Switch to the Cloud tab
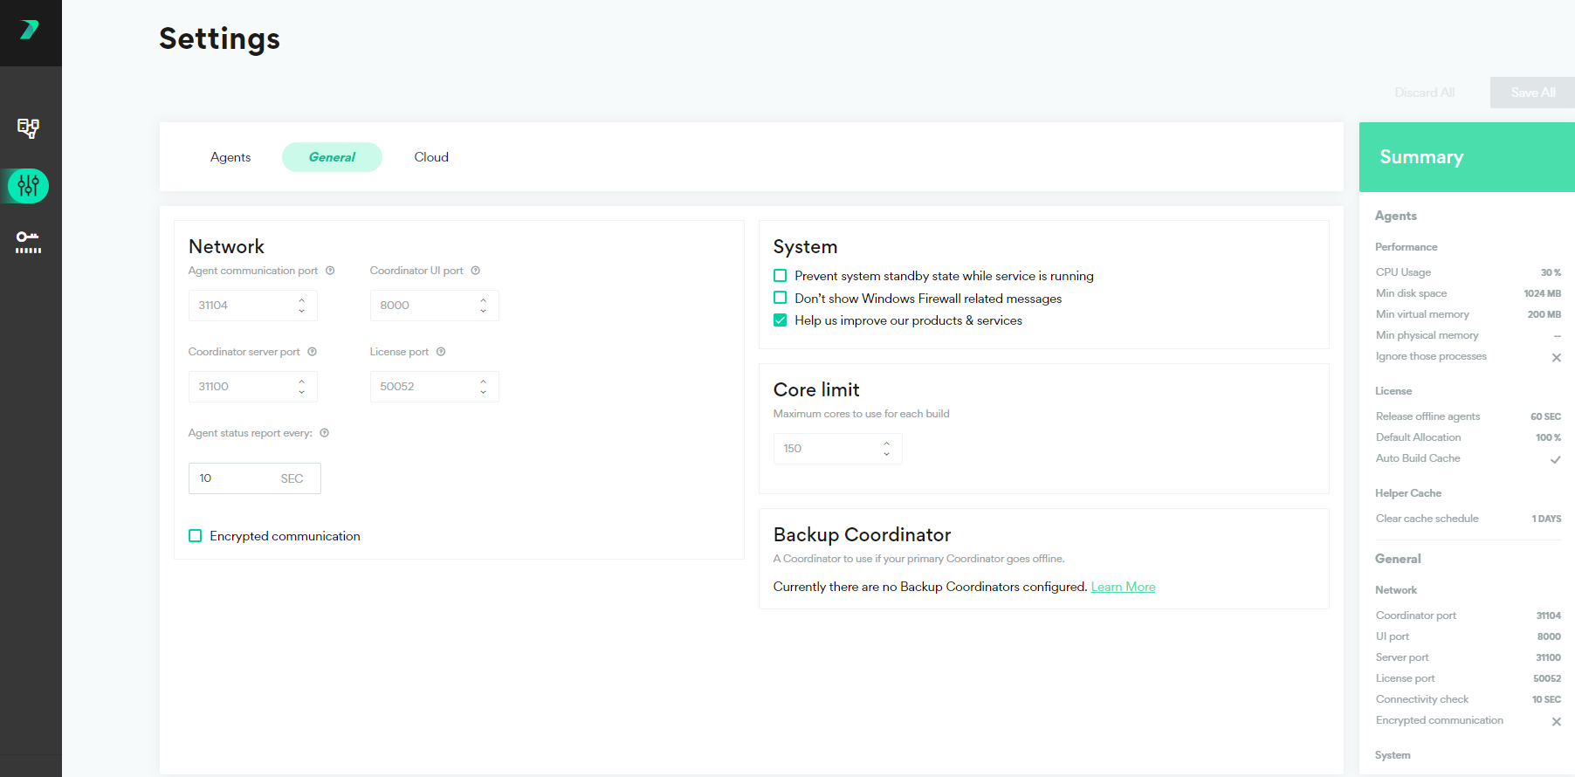1575x777 pixels. (x=431, y=157)
